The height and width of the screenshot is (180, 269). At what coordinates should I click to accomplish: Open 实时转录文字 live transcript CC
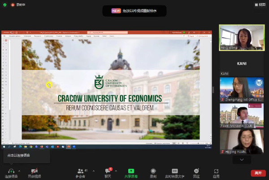(x=175, y=173)
